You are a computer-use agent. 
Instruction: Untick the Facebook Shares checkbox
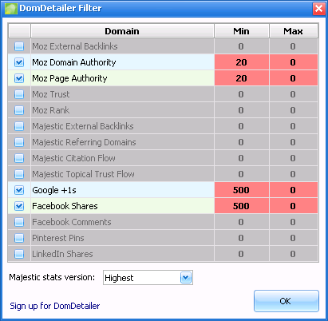click(x=19, y=206)
